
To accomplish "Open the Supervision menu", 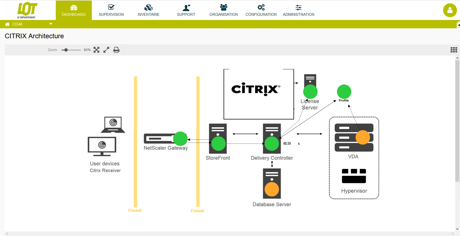I will [x=111, y=10].
